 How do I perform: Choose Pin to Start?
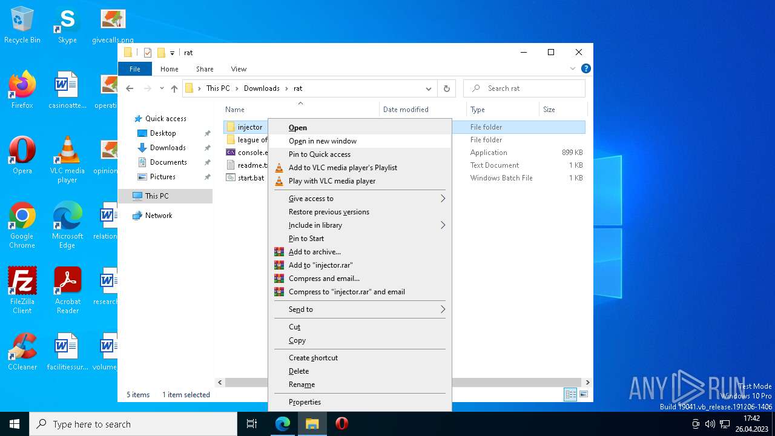pos(360,239)
